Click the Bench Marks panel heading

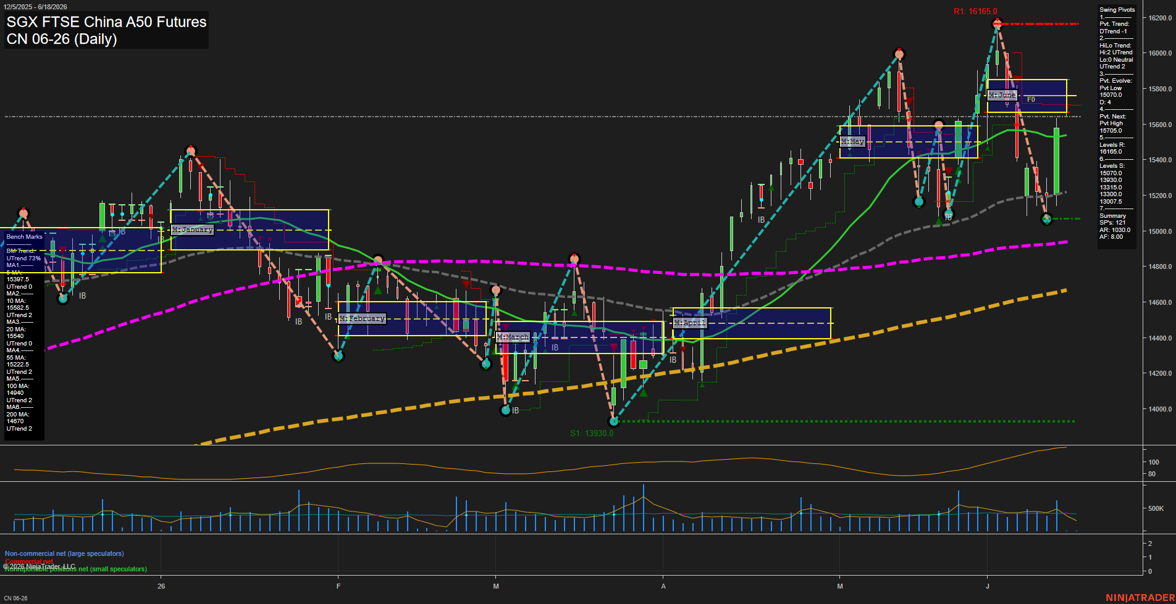tap(25, 237)
